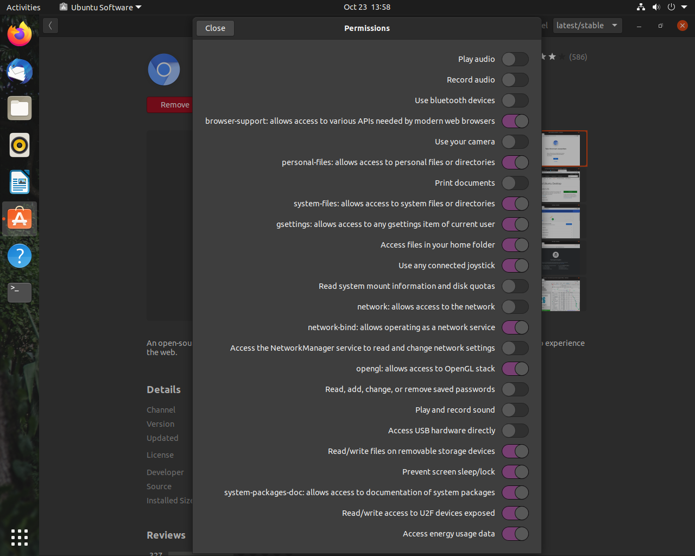Open the volume icon in top bar
Screen dimensions: 695x556
click(x=656, y=7)
